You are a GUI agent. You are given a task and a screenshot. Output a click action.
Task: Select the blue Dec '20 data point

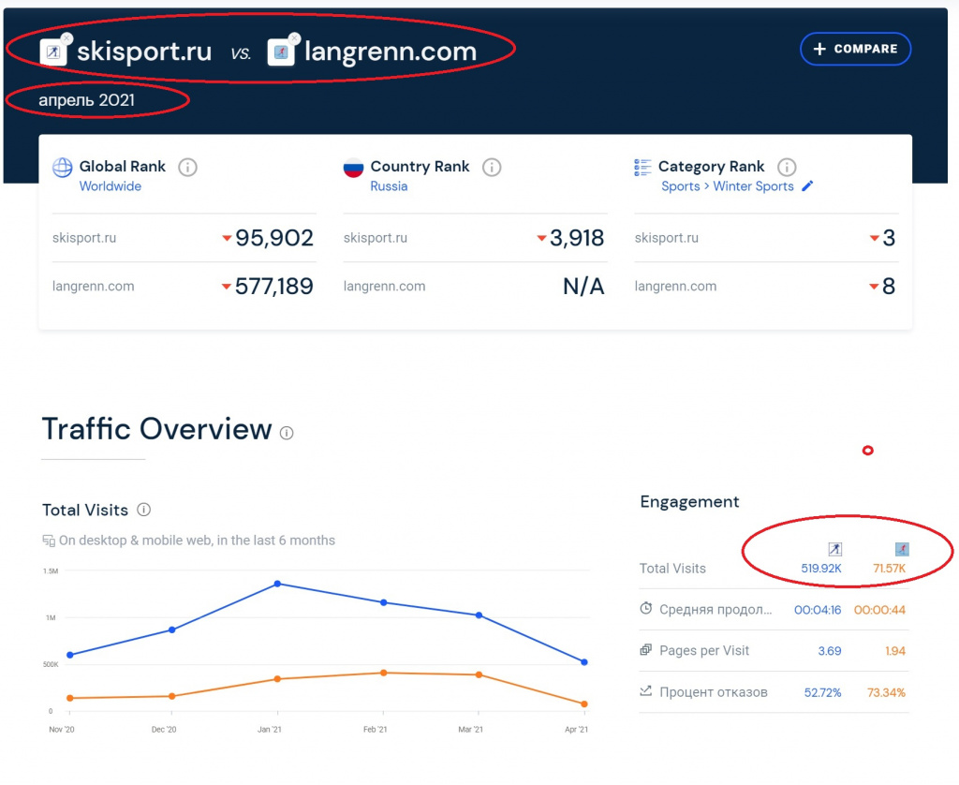click(x=172, y=629)
